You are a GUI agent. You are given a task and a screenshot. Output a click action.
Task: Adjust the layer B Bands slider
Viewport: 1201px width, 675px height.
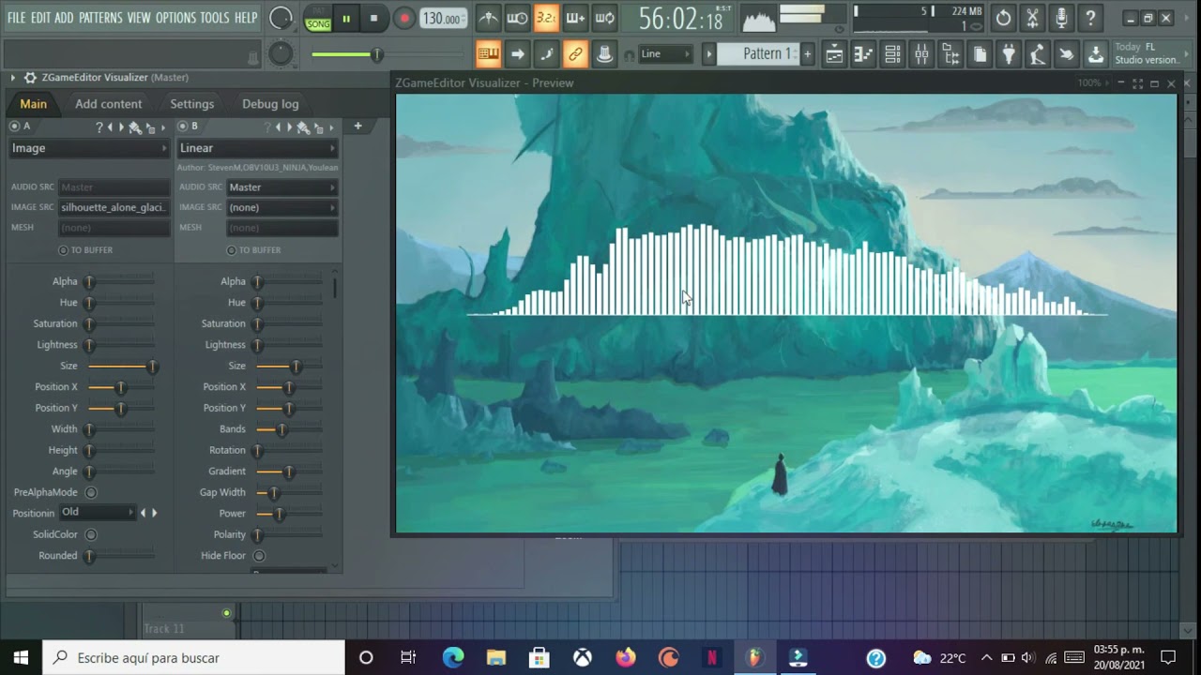289,429
